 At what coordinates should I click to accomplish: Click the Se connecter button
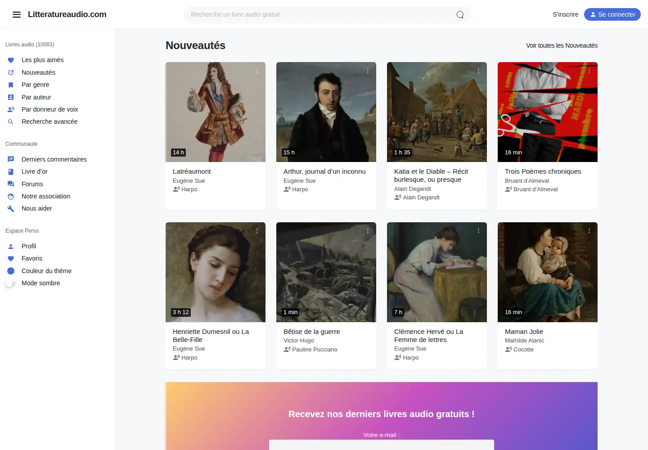tap(612, 14)
